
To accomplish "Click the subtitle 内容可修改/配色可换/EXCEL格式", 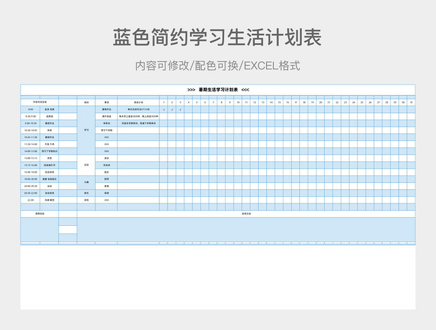I will click(x=218, y=66).
